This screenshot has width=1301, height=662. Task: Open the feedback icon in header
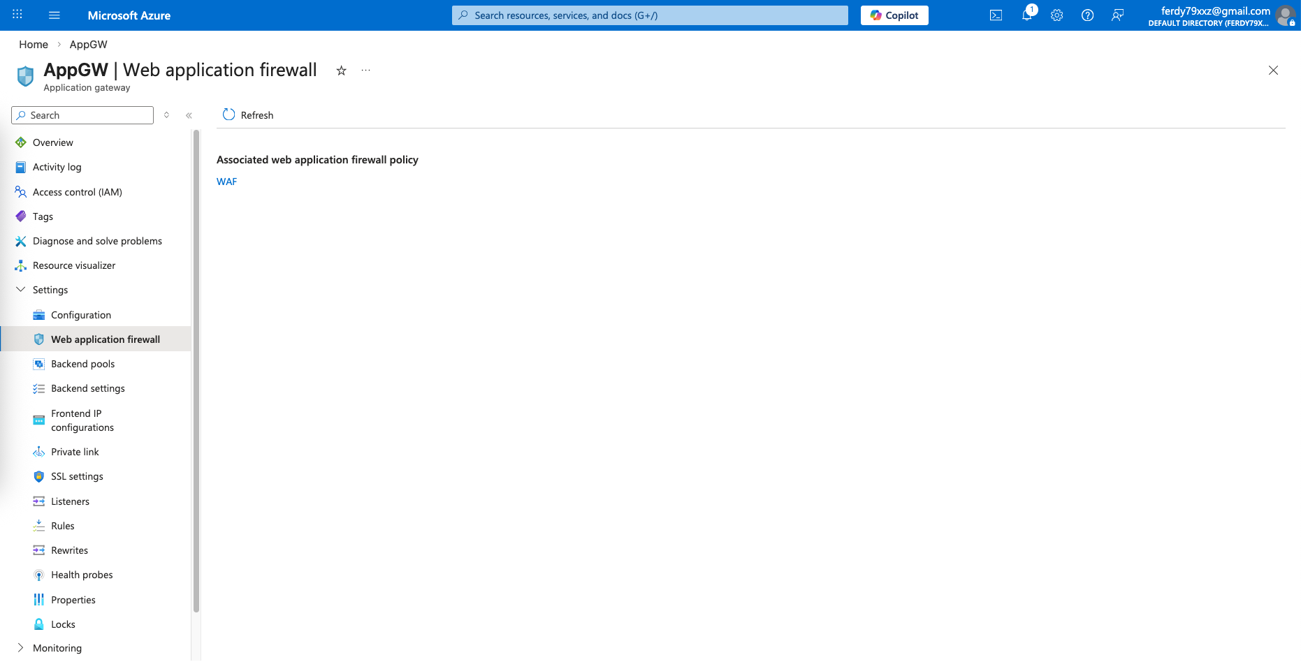click(1117, 15)
